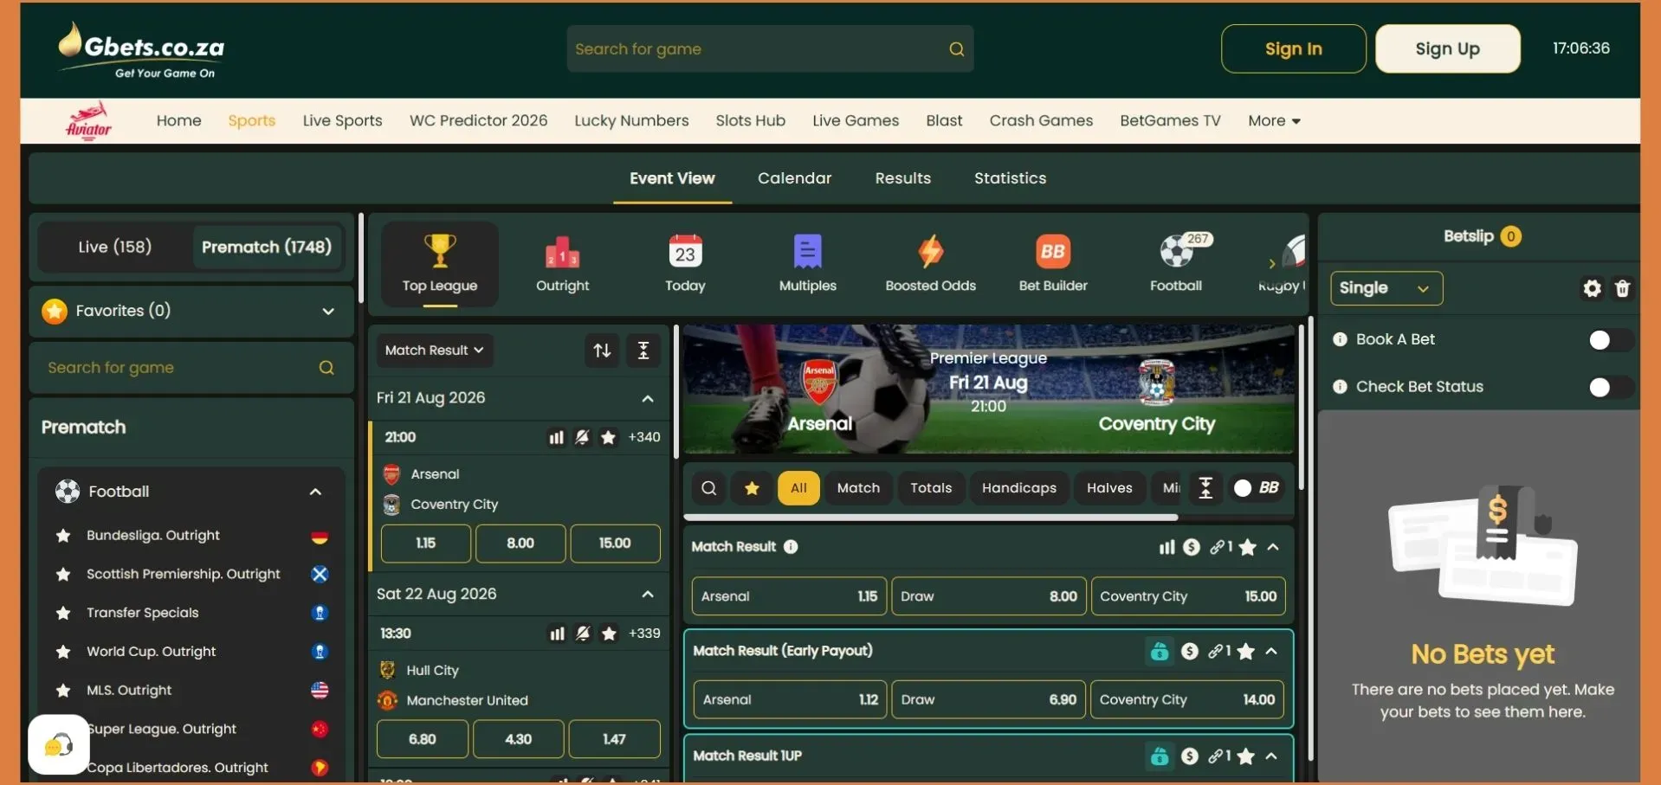1661x785 pixels.
Task: Click the top Search for game field
Action: (x=770, y=49)
